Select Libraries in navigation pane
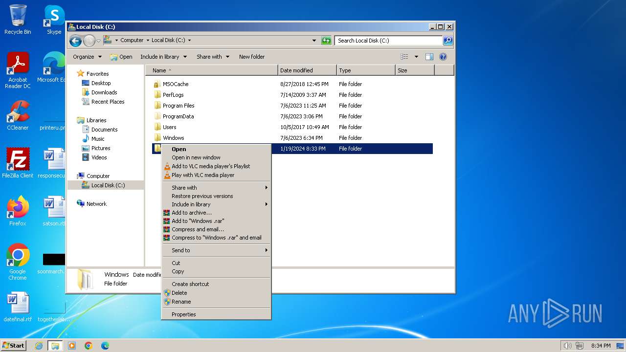Viewport: 626px width, 352px height. coord(96,120)
